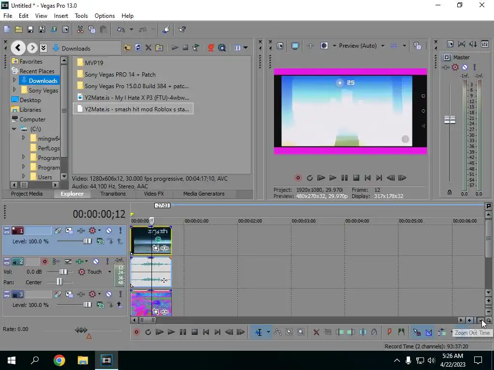Click the Get Media from Web icon
Viewport: 494px width, 370px height.
point(222,48)
